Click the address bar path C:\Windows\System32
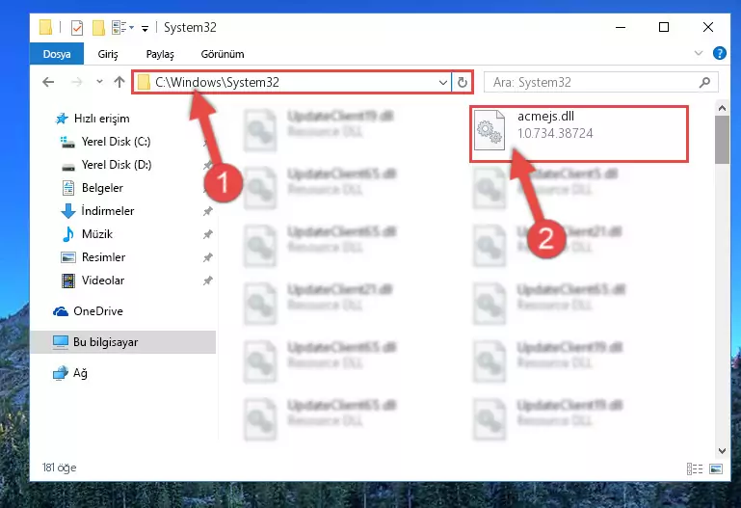This screenshot has height=508, width=741. point(217,82)
